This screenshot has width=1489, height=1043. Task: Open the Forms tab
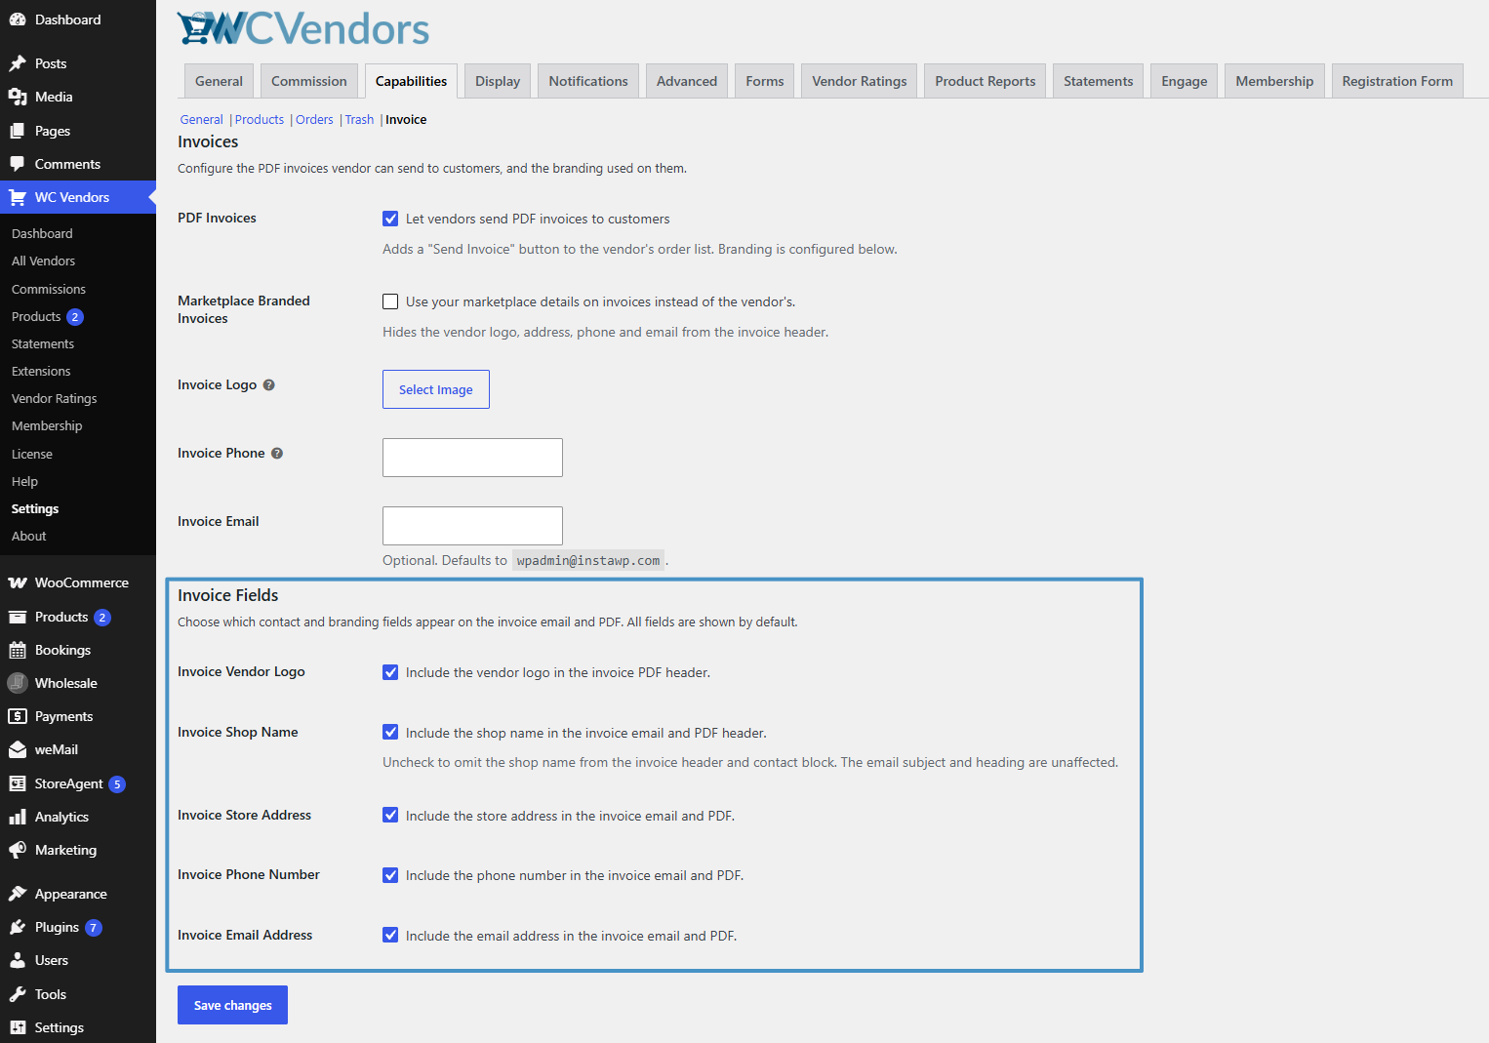coord(765,81)
